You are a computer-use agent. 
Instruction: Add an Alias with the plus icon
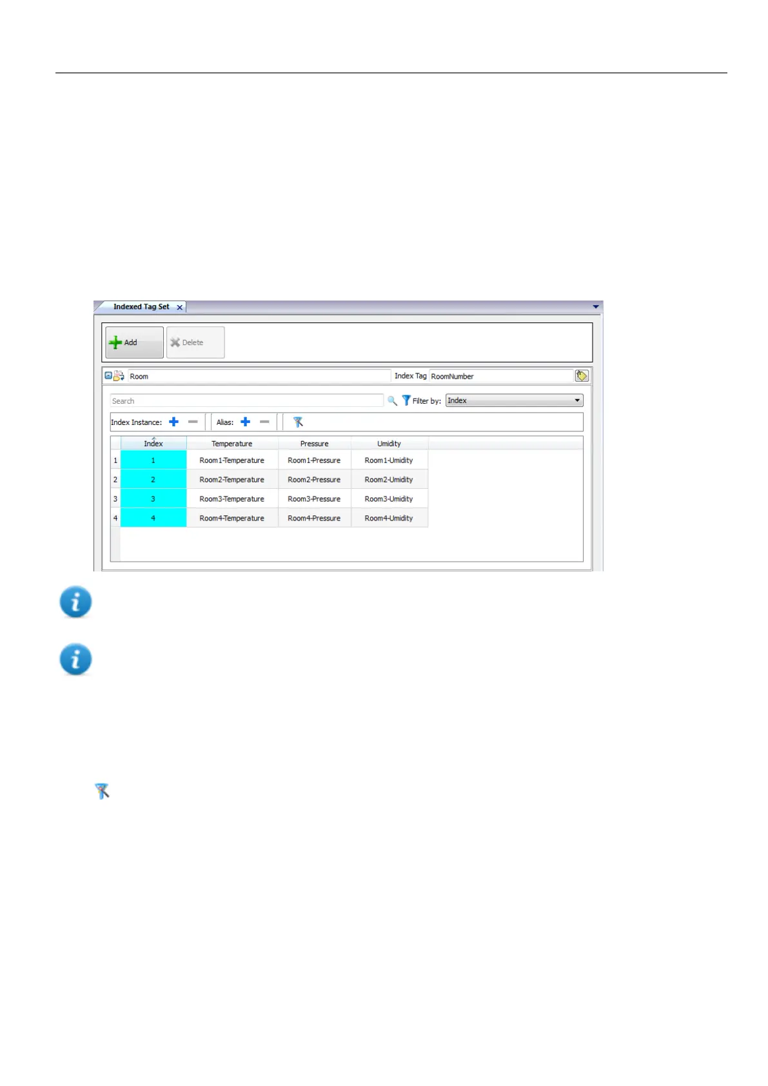point(245,422)
